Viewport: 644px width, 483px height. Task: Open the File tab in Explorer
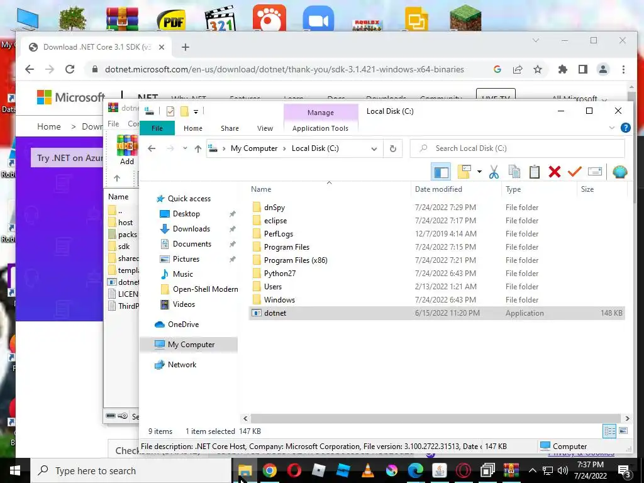[157, 128]
